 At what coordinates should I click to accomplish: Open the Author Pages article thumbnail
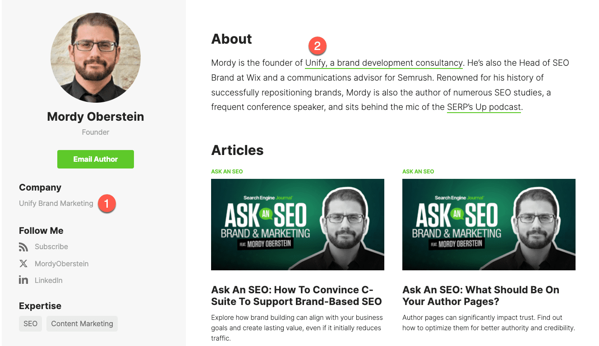click(489, 224)
